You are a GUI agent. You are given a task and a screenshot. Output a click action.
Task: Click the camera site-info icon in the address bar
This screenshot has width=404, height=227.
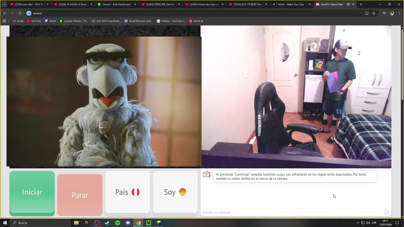(x=29, y=13)
